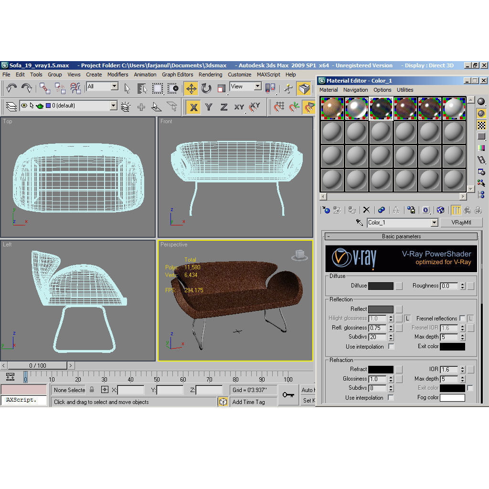Open the Graph Editors menu
489x489 pixels.
pos(178,74)
